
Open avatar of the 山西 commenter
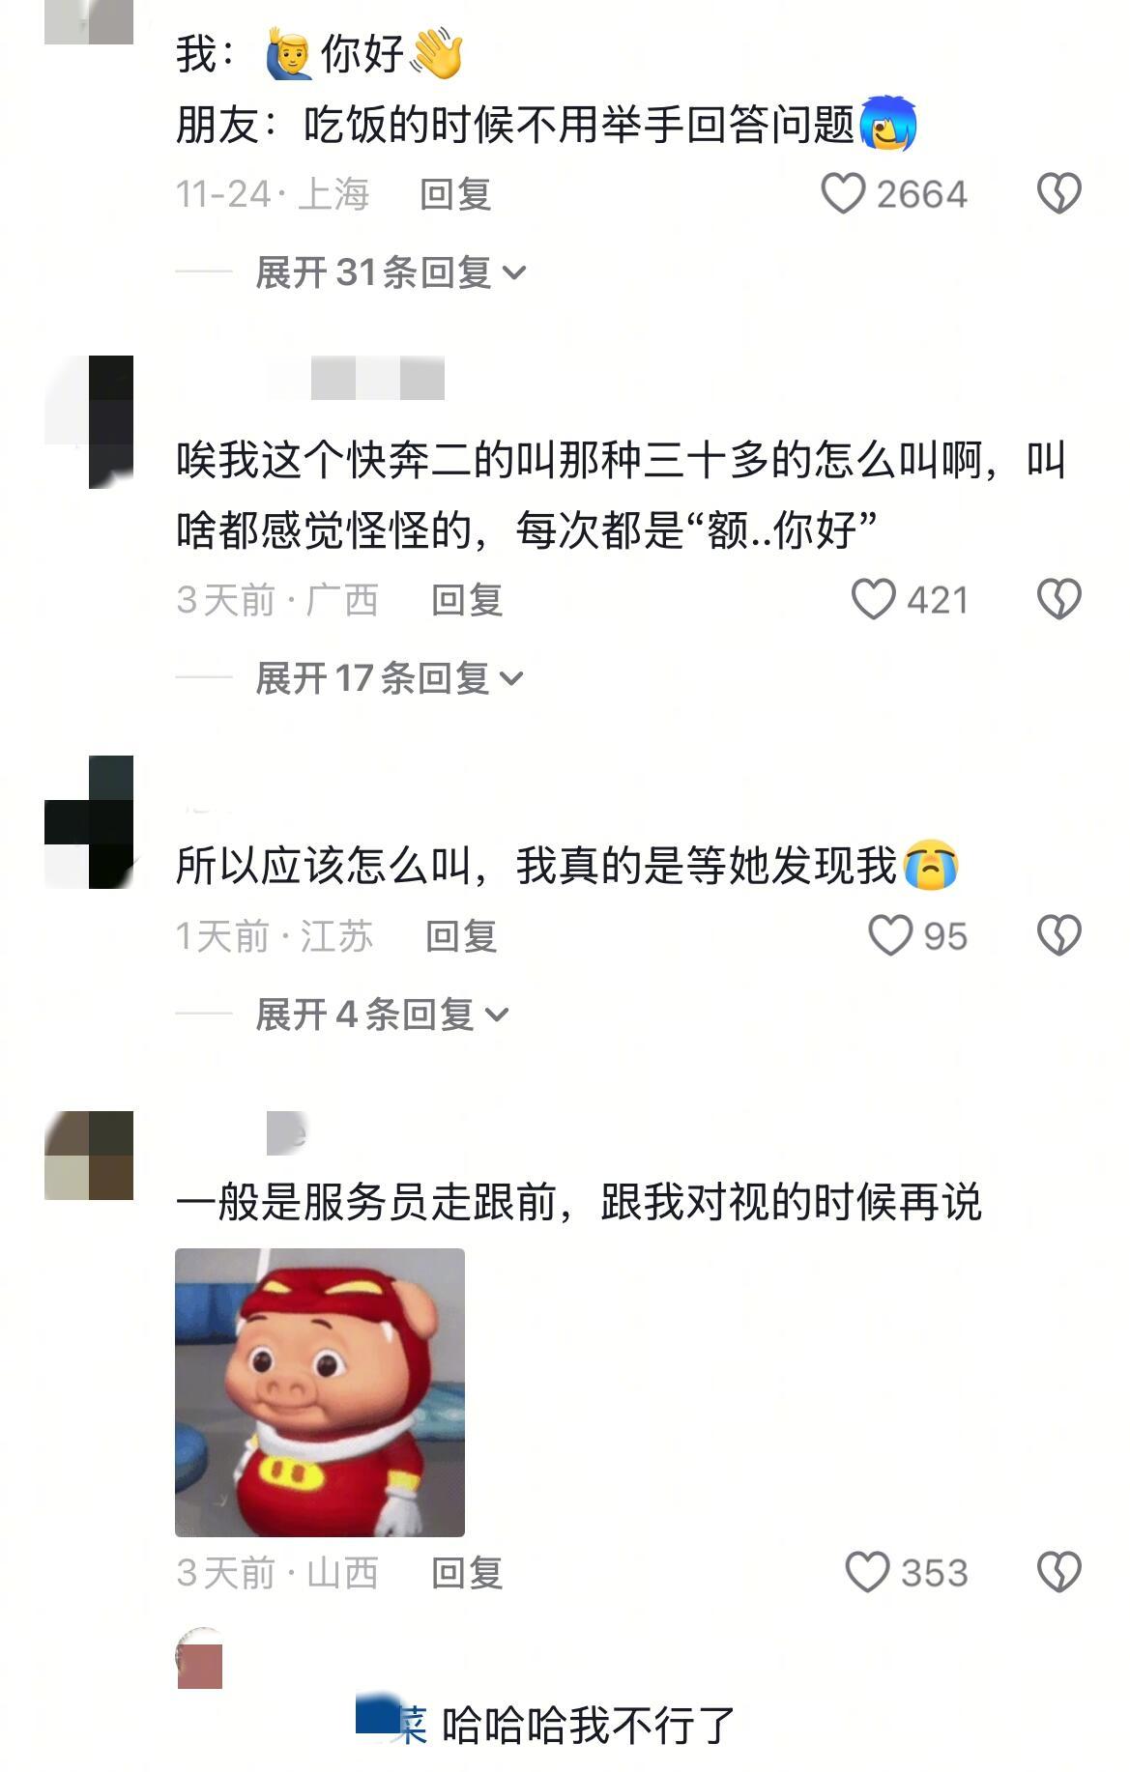coord(89,1156)
